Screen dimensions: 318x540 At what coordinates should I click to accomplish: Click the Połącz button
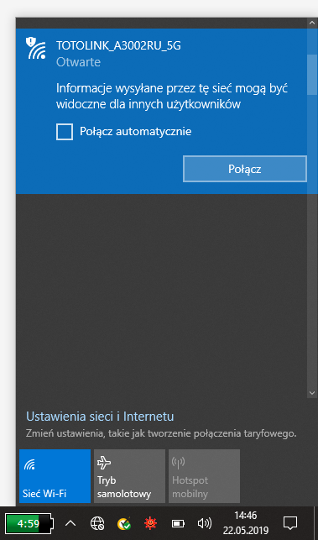pos(245,169)
